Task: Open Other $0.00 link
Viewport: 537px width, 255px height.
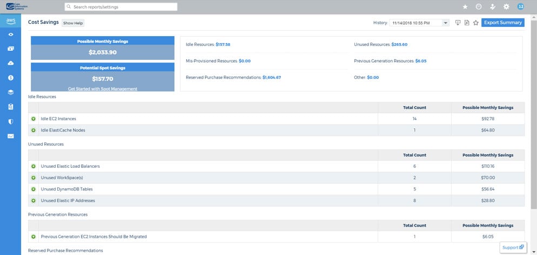Action: point(373,77)
